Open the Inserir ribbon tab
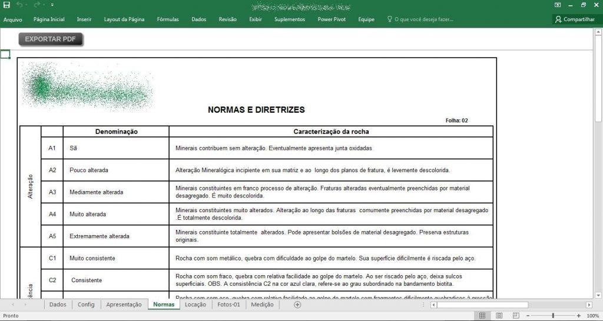 pyautogui.click(x=84, y=19)
